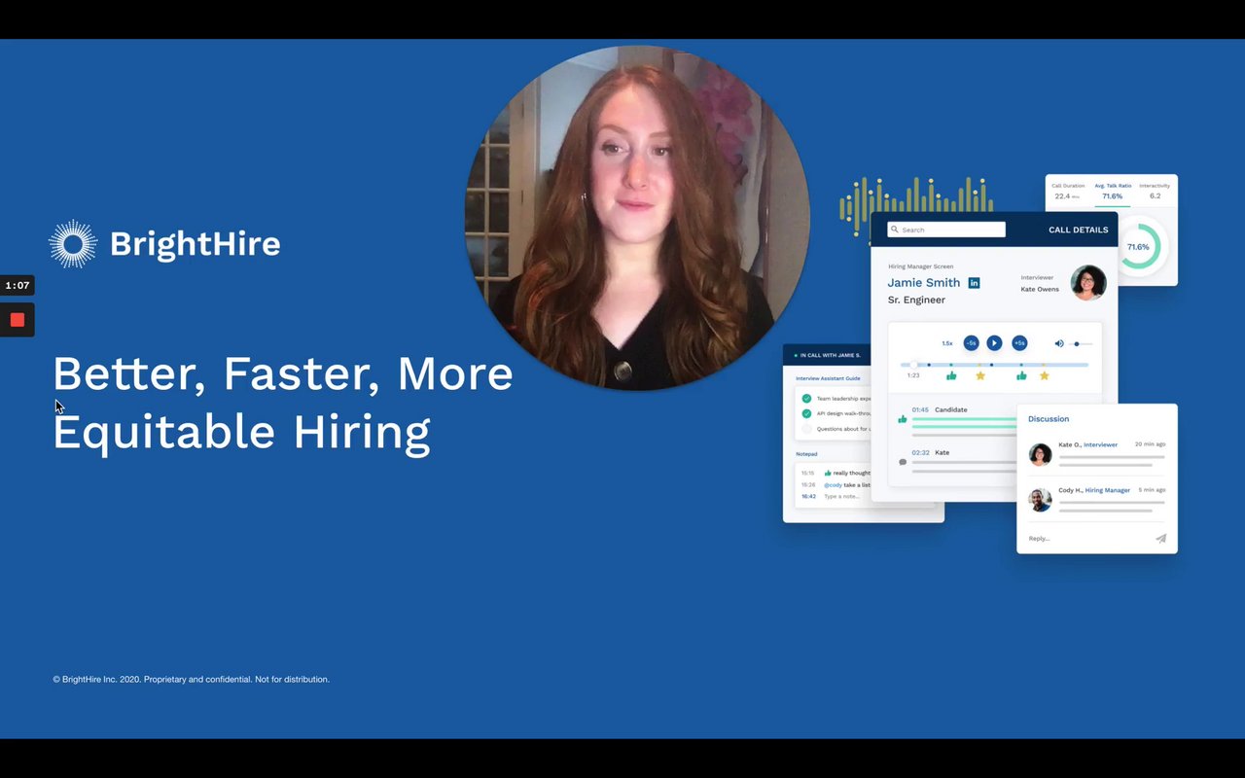Click the Hiring Manager Screen label
This screenshot has width=1245, height=778.
point(920,266)
